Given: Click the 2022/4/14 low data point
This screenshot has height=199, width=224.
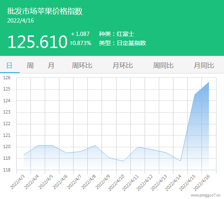Looking at the screenshot, I should coord(181,161).
